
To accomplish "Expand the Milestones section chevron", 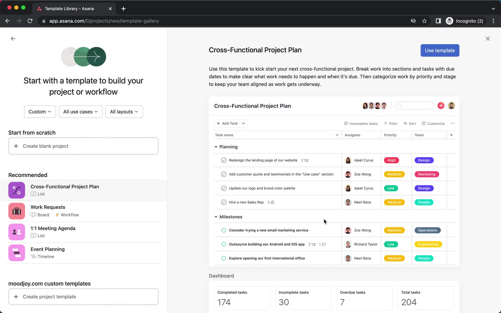I will point(216,217).
